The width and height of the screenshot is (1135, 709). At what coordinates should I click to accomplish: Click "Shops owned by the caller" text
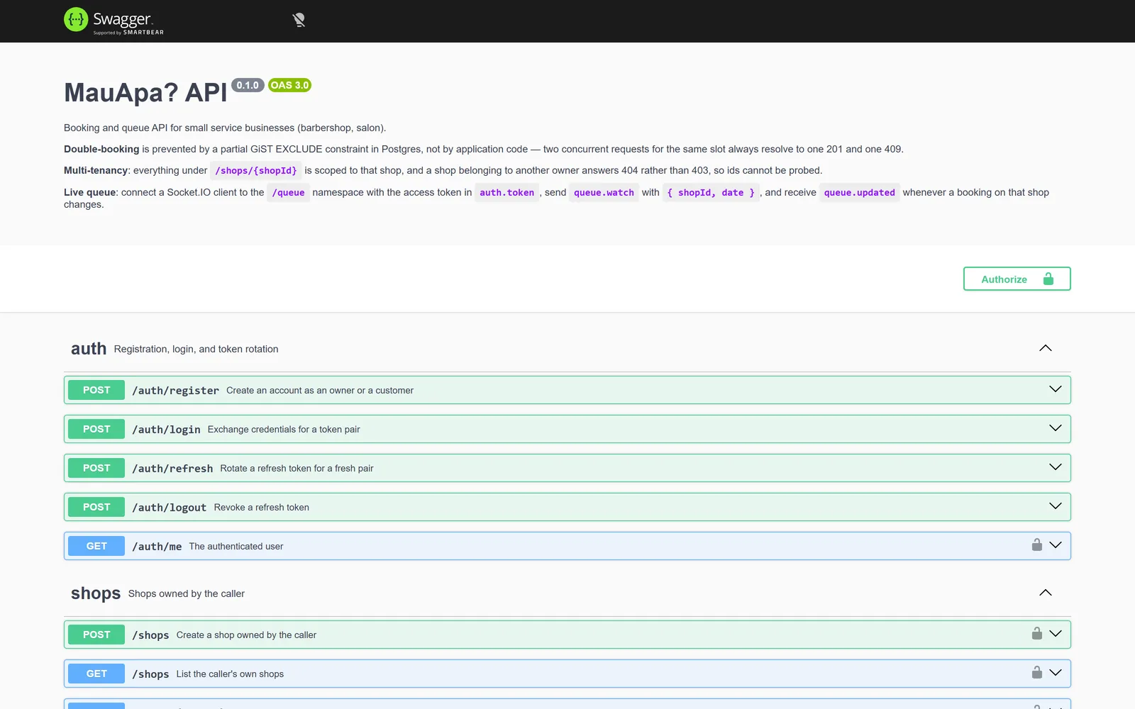click(x=187, y=594)
